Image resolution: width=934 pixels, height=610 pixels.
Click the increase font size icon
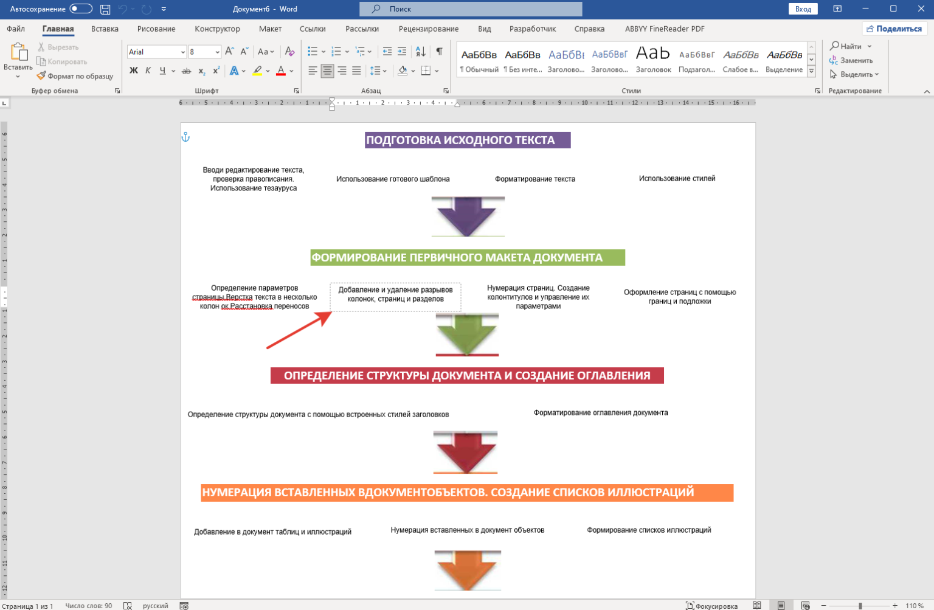click(229, 52)
